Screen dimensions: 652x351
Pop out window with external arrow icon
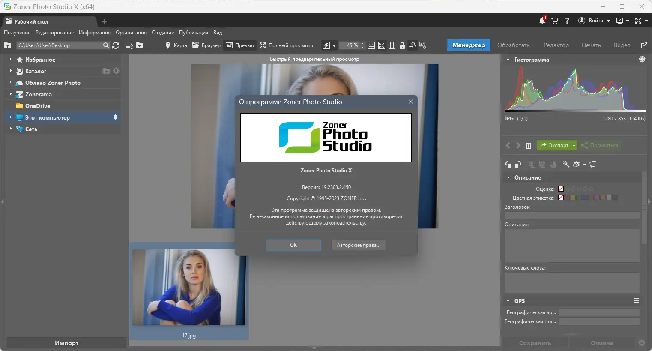coord(644,45)
